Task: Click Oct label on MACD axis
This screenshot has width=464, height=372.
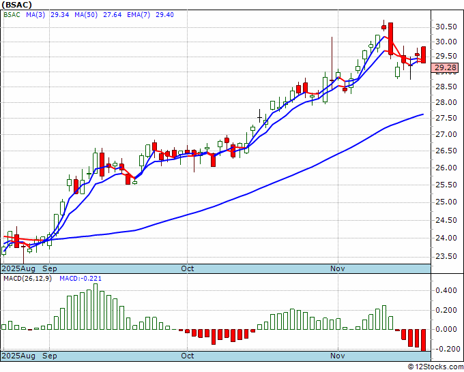Action: [x=188, y=356]
